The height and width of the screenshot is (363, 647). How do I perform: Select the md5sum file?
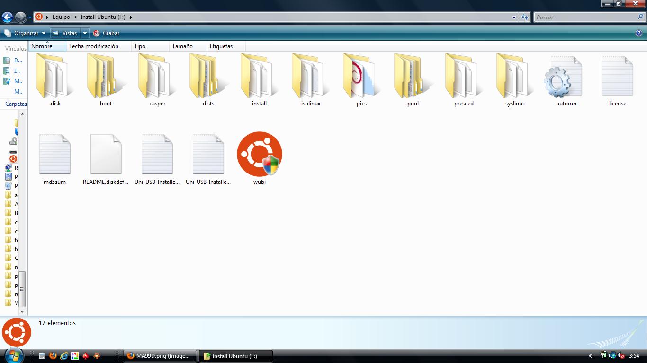pyautogui.click(x=55, y=158)
